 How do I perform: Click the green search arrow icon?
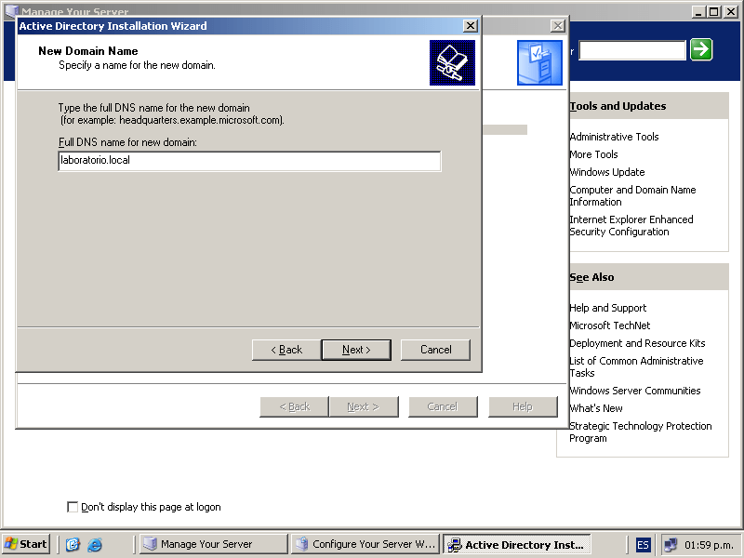pyautogui.click(x=701, y=50)
